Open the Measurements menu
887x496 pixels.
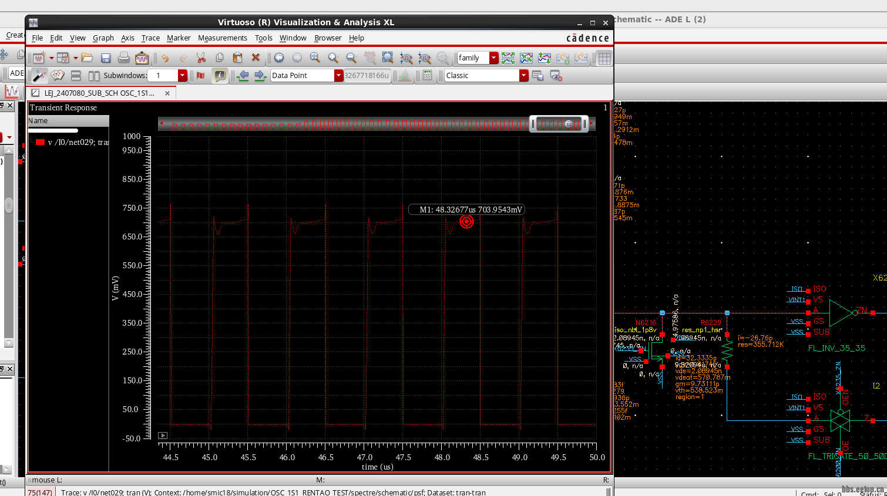(x=223, y=38)
